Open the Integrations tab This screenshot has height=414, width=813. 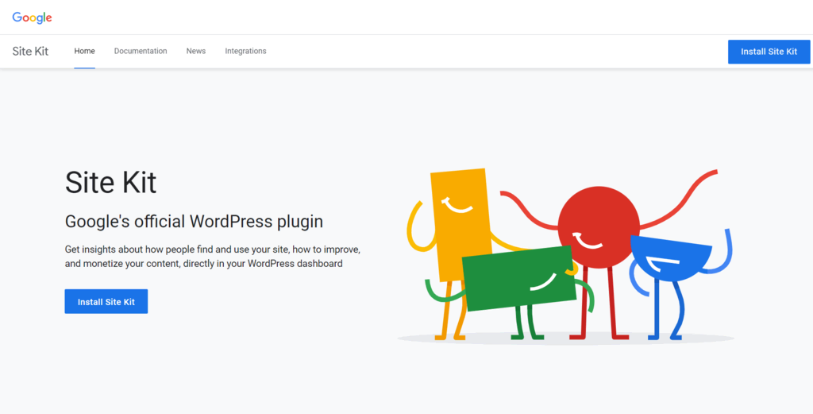pyautogui.click(x=245, y=51)
